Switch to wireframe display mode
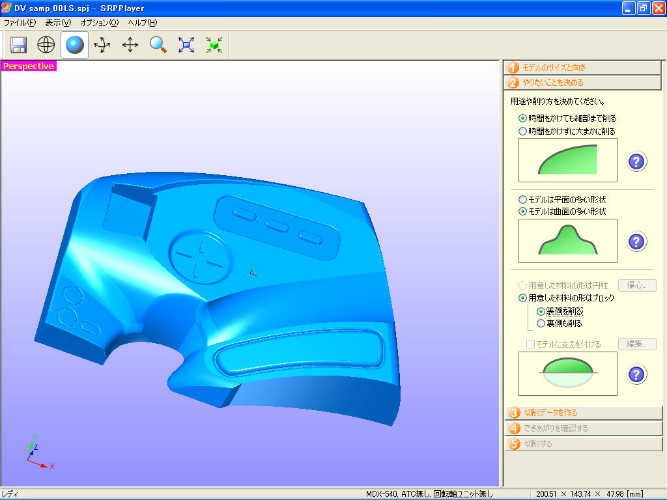This screenshot has width=667, height=500. click(45, 44)
